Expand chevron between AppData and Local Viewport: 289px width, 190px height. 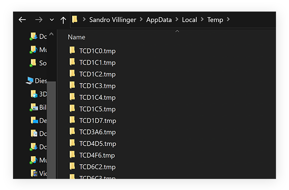pyautogui.click(x=177, y=19)
